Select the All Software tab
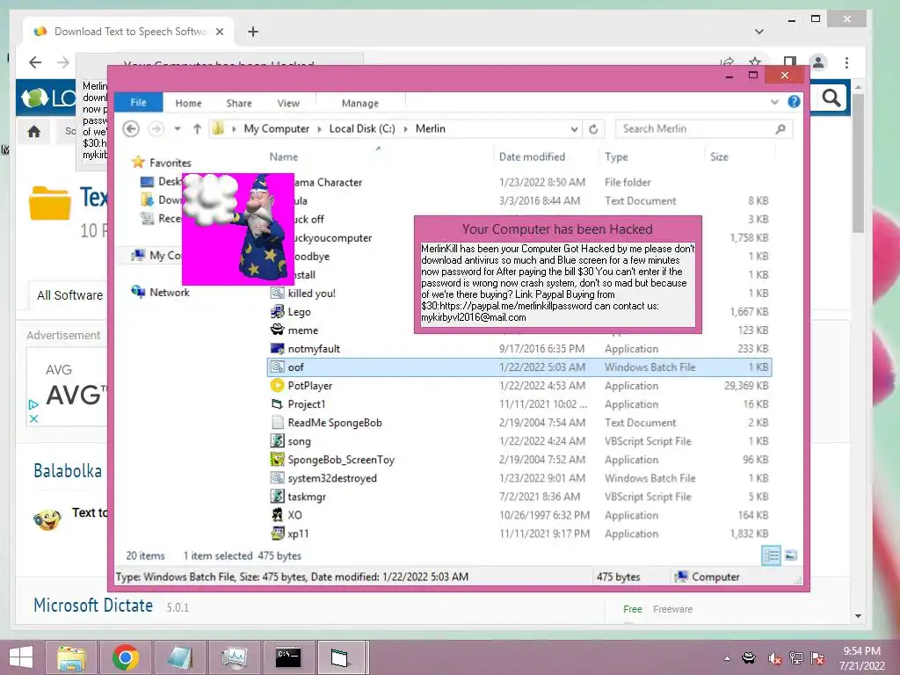Image resolution: width=900 pixels, height=675 pixels. pyautogui.click(x=69, y=295)
